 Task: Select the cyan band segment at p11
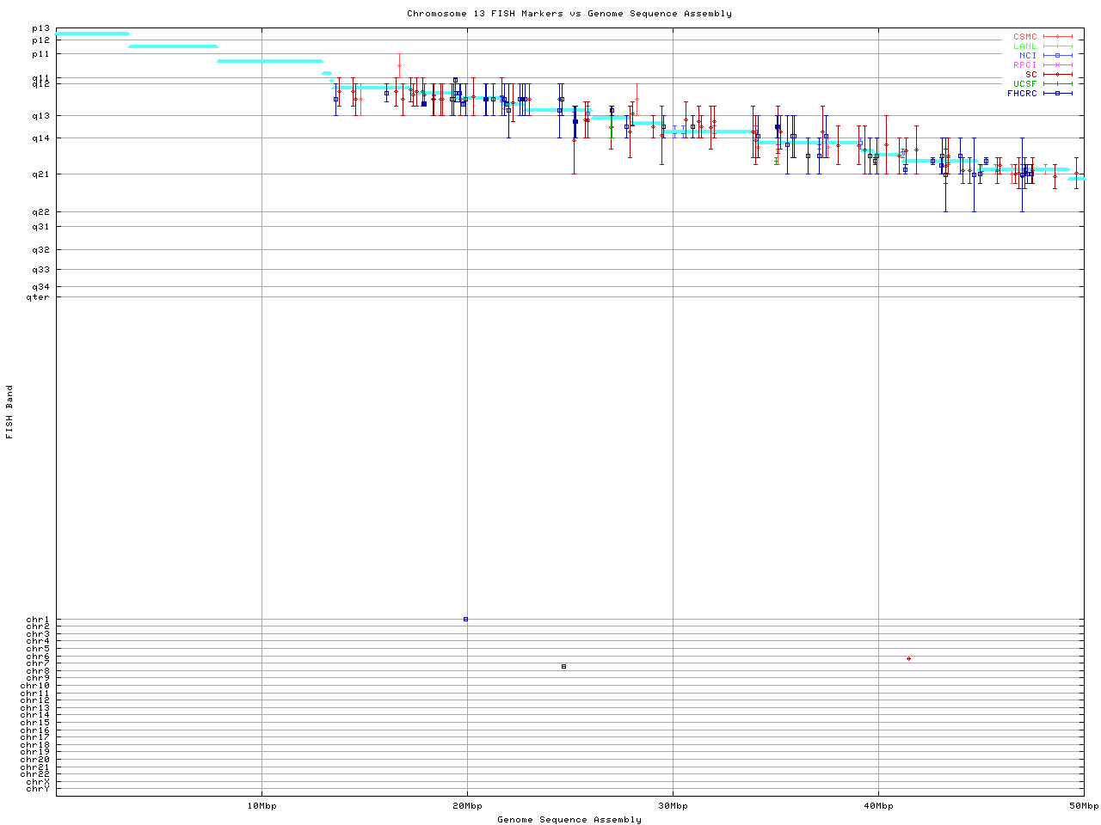tap(269, 61)
